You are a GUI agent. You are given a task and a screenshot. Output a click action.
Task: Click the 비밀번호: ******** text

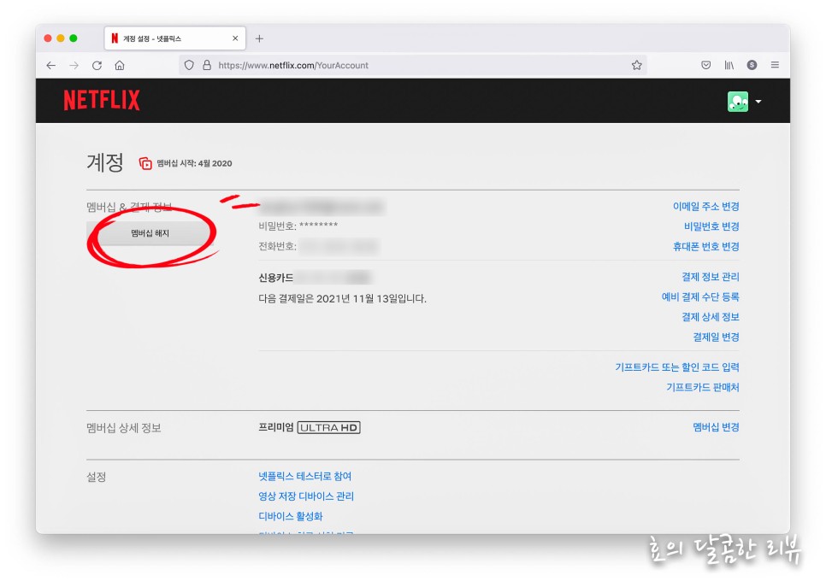pos(298,226)
